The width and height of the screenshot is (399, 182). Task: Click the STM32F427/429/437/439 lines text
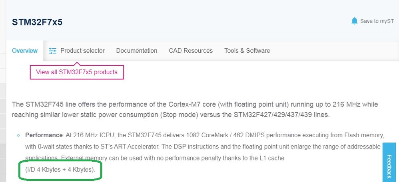click(x=282, y=115)
